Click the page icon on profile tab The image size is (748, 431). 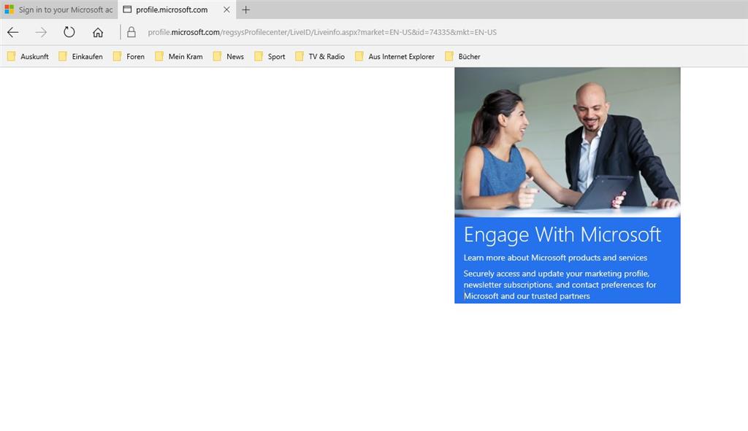pos(127,9)
